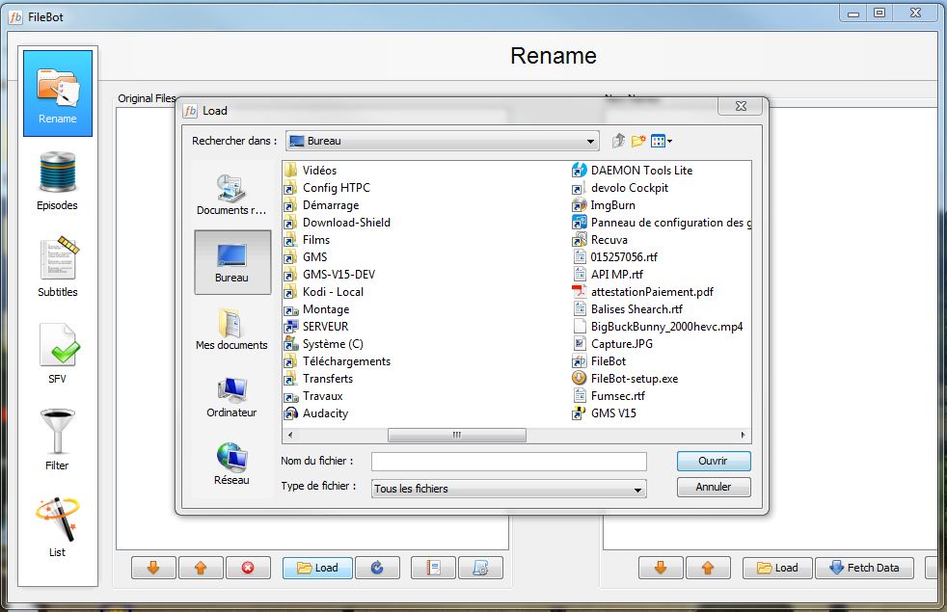Screen dimensions: 947x612
Task: Open the Ordinateur location
Action: click(231, 397)
